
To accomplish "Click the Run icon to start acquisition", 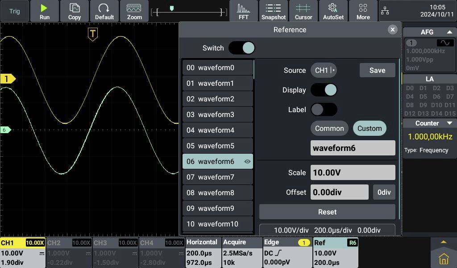I will 45,11.
